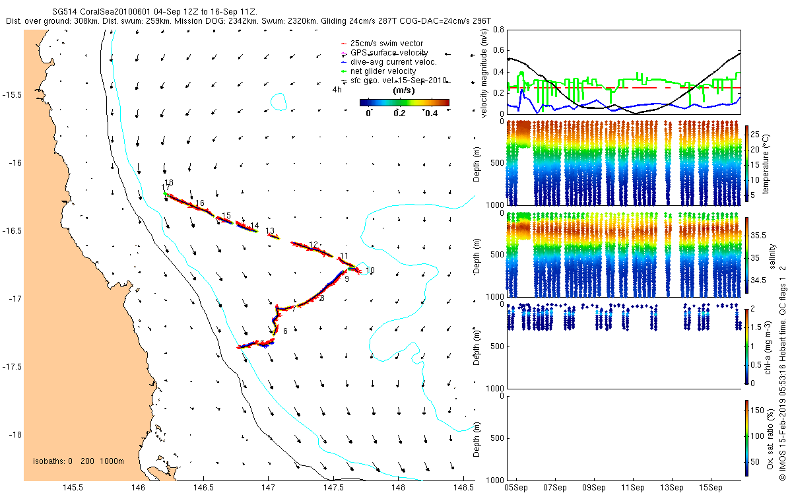
Task: Click track waypoint label 14
Action: pos(254,225)
